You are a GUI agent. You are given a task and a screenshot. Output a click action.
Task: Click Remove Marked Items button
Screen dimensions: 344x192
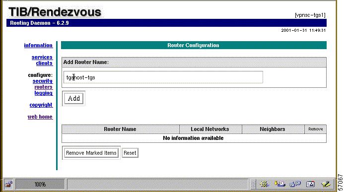coord(91,153)
